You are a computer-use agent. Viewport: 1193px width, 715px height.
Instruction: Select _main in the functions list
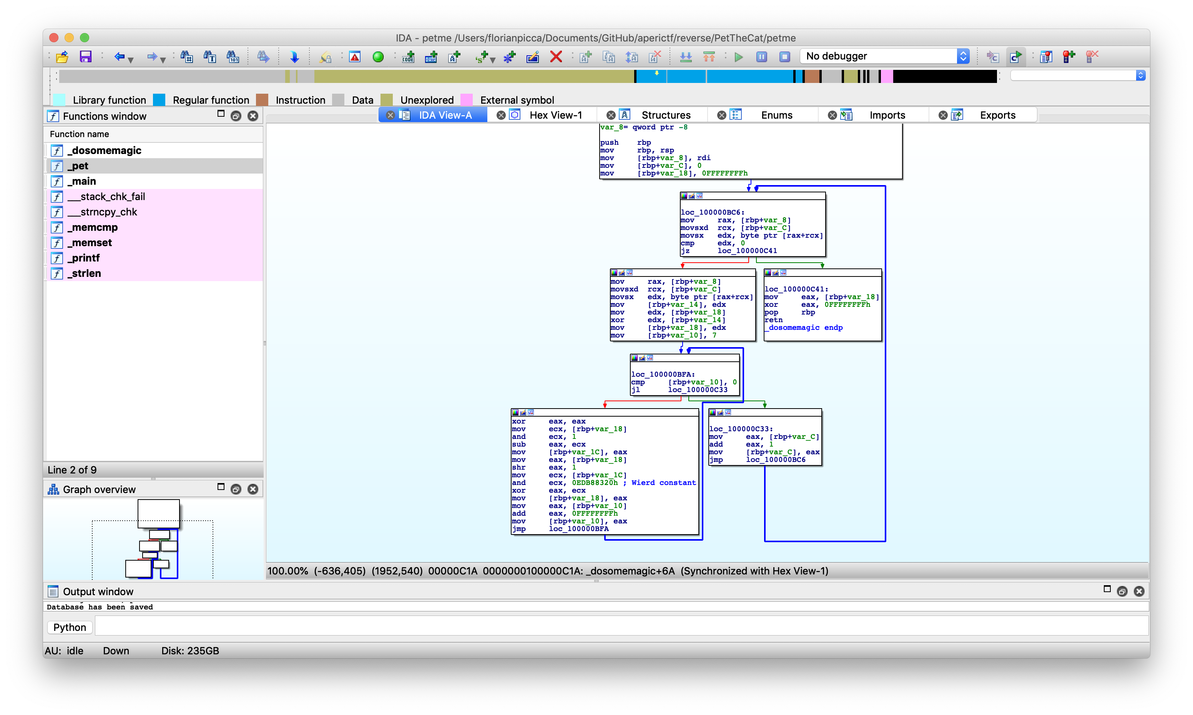coord(154,181)
